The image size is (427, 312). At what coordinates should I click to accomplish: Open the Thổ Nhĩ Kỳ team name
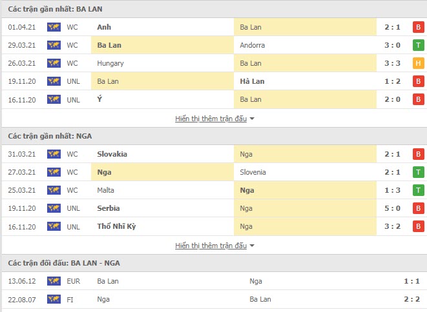[x=116, y=226]
